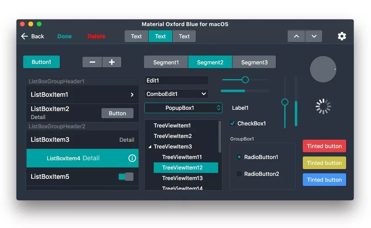Click the Done button

pyautogui.click(x=64, y=36)
